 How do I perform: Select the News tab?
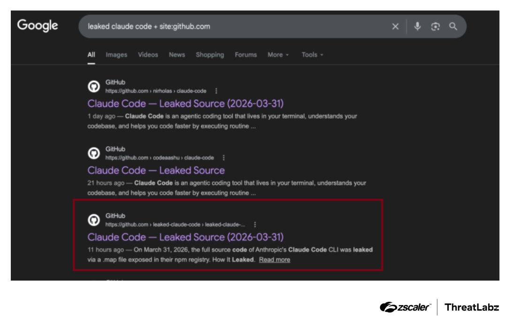pyautogui.click(x=177, y=55)
